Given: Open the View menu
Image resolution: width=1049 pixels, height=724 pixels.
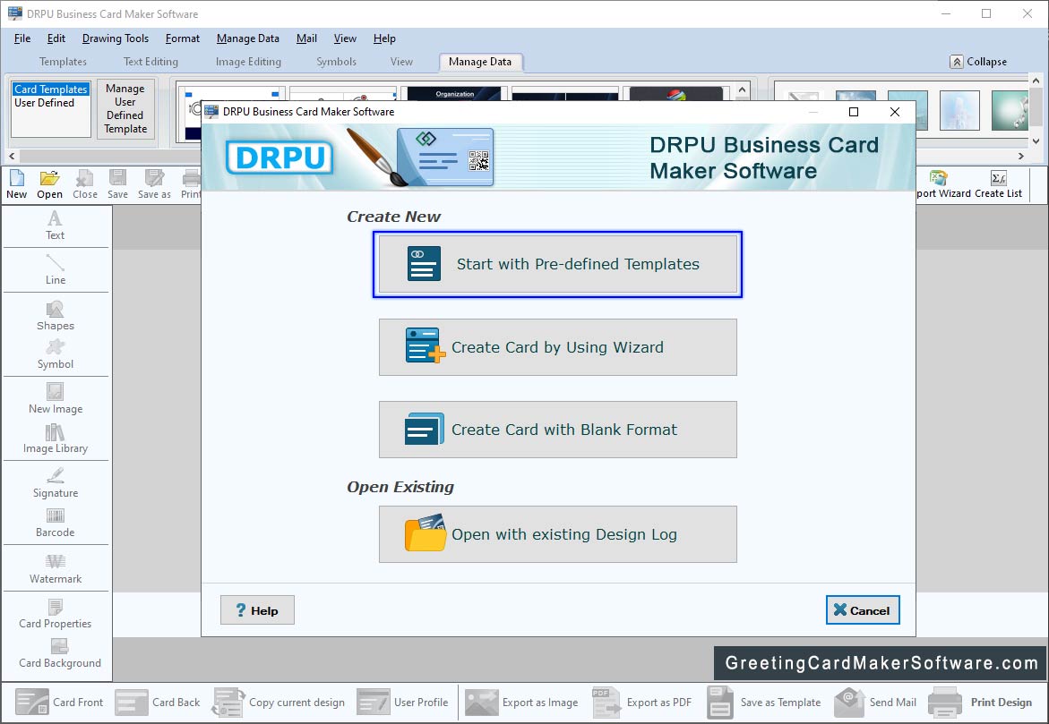Looking at the screenshot, I should click(x=345, y=38).
